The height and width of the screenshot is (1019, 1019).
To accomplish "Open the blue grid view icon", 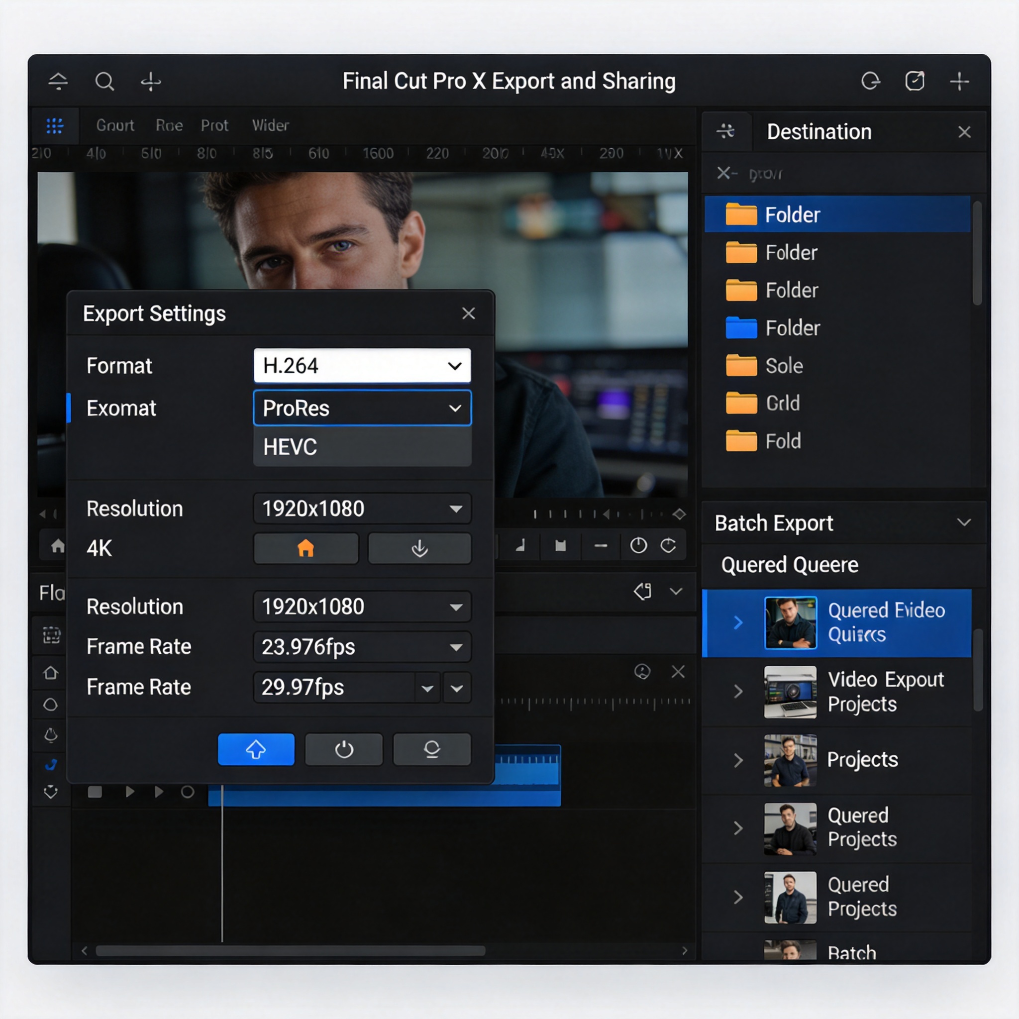I will click(55, 125).
